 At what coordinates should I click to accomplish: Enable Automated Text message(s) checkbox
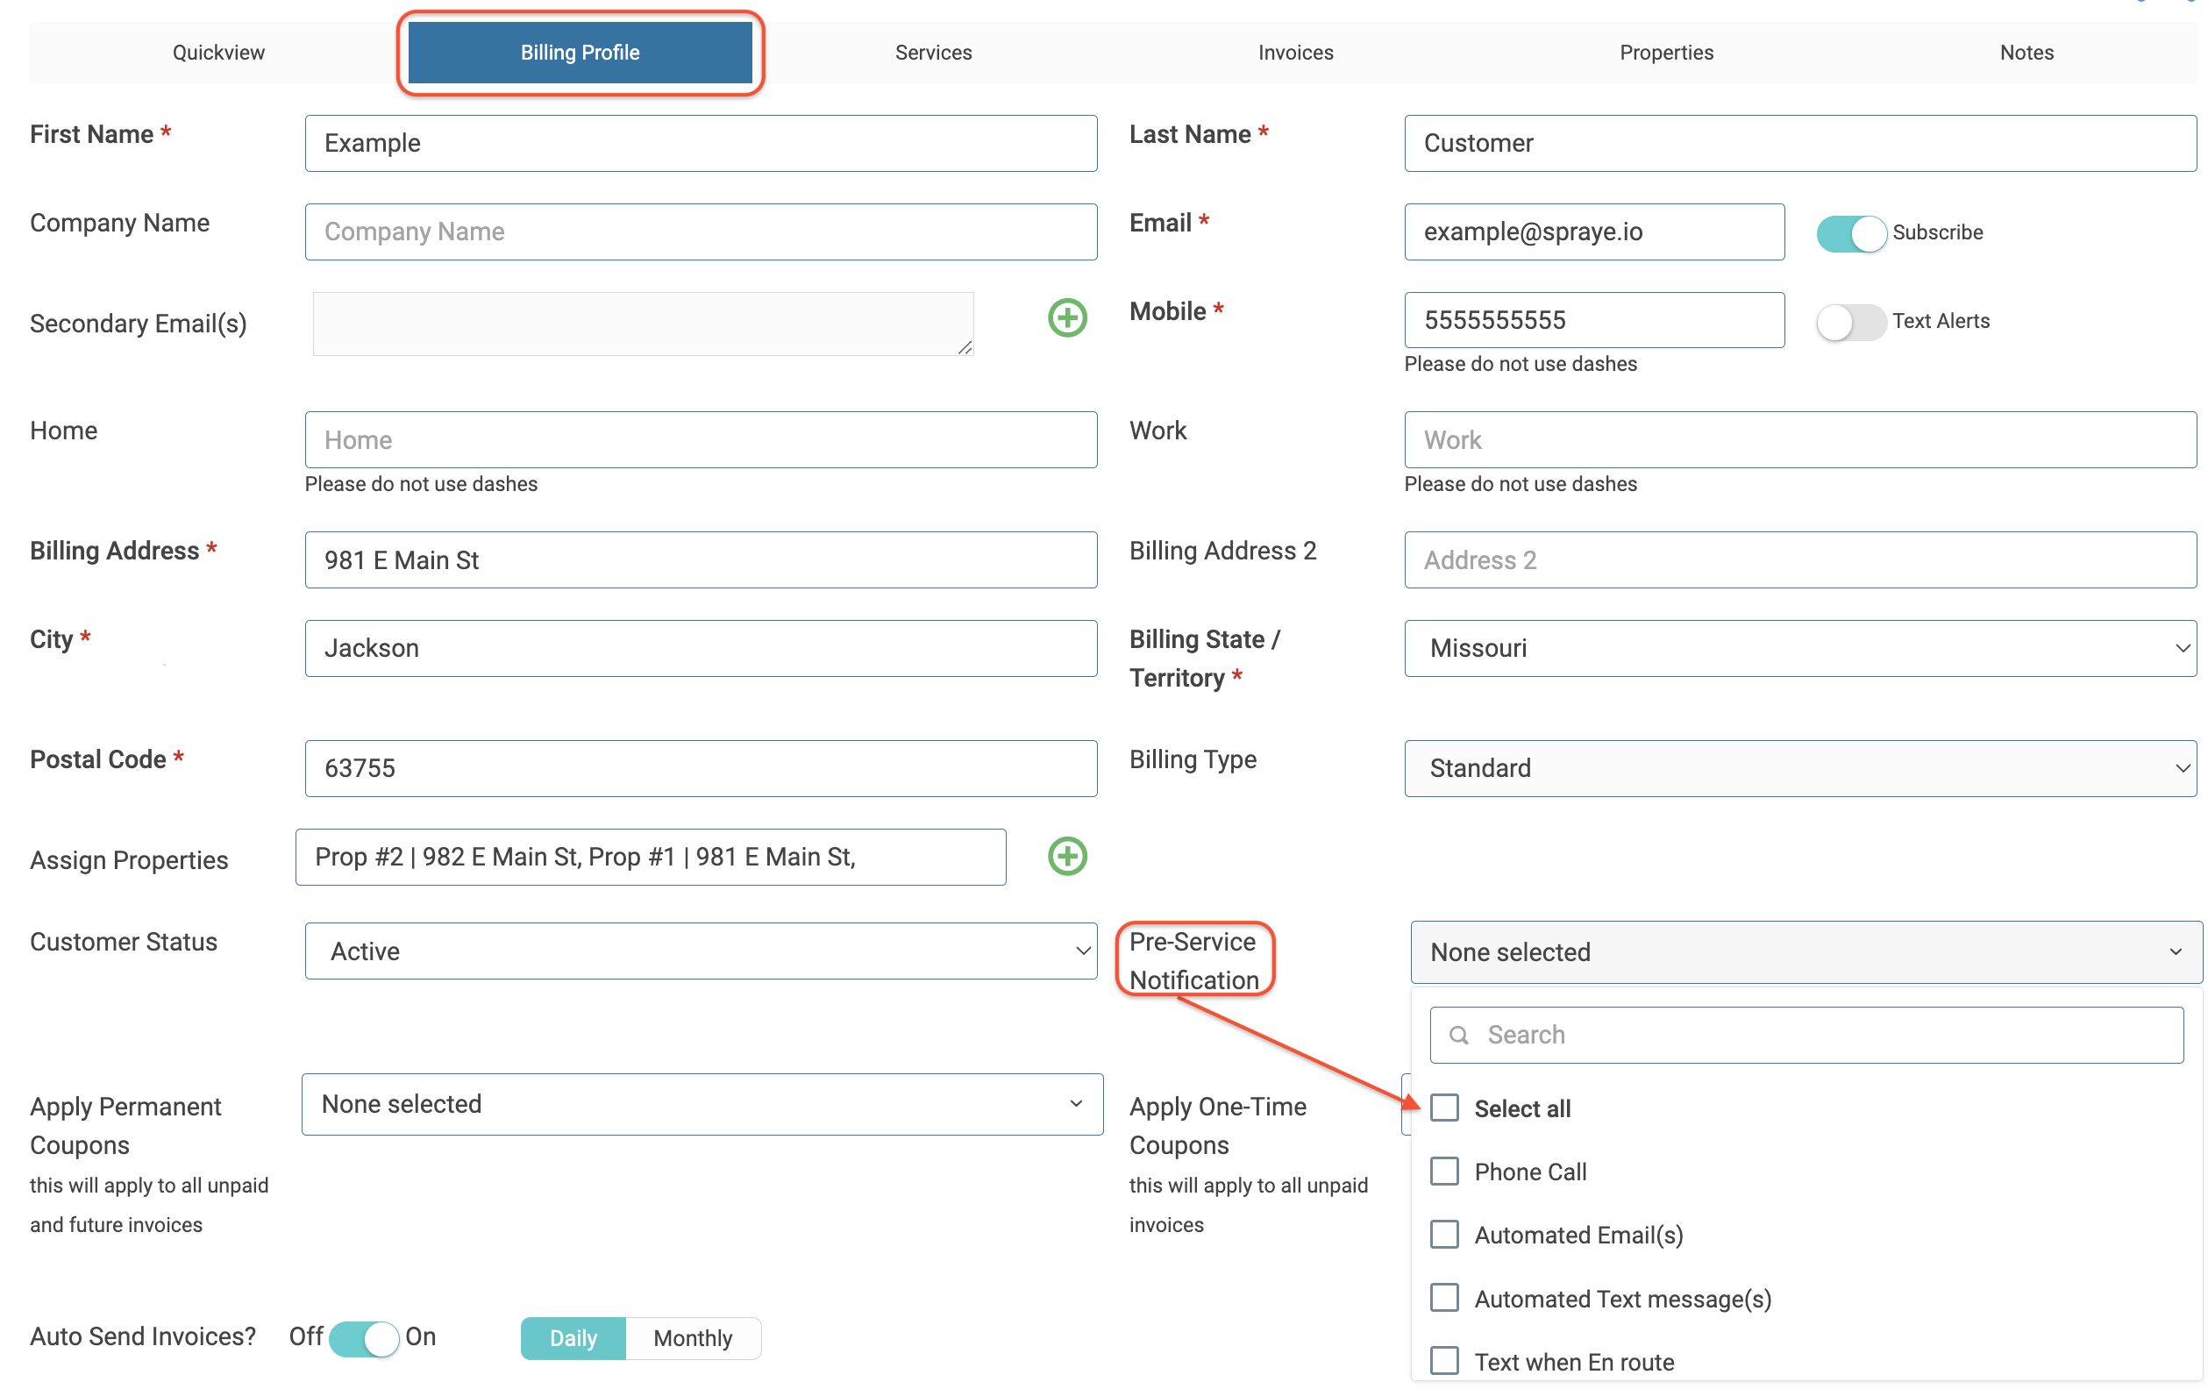pyautogui.click(x=1444, y=1298)
